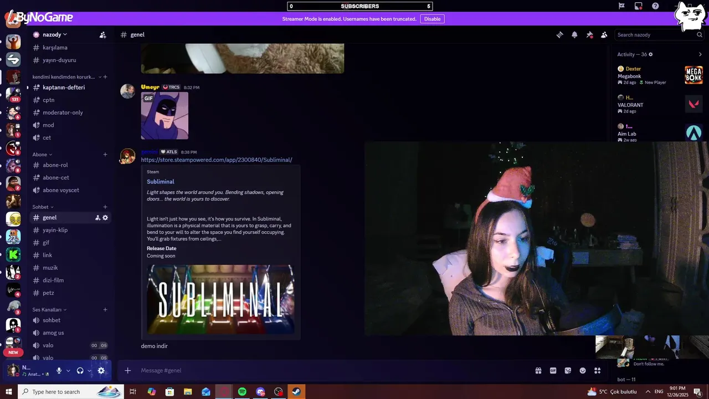
Task: Open Megabonk activity by Dexter
Action: (660, 75)
